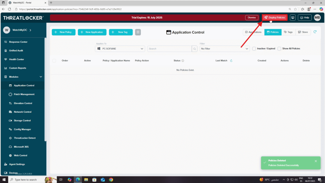The width and height of the screenshot is (325, 183).
Task: Open the Windows notification center
Action: pyautogui.click(x=320, y=180)
